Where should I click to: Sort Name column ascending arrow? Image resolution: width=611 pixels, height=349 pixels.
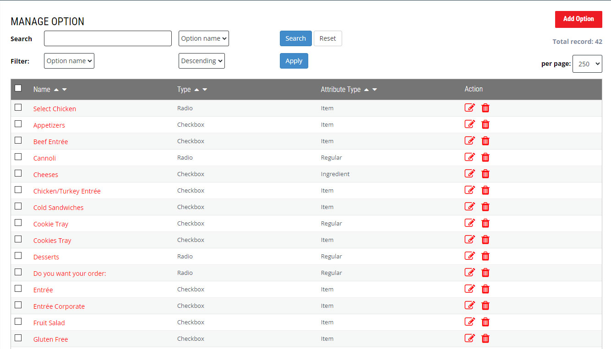tap(56, 90)
